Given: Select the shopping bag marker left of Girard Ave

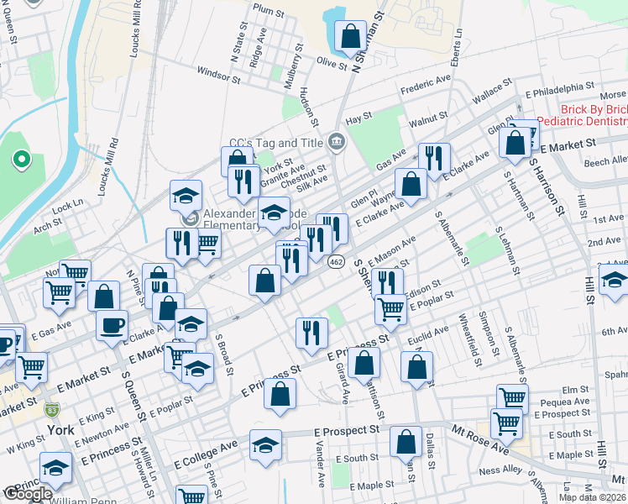Looking at the screenshot, I should point(280,395).
